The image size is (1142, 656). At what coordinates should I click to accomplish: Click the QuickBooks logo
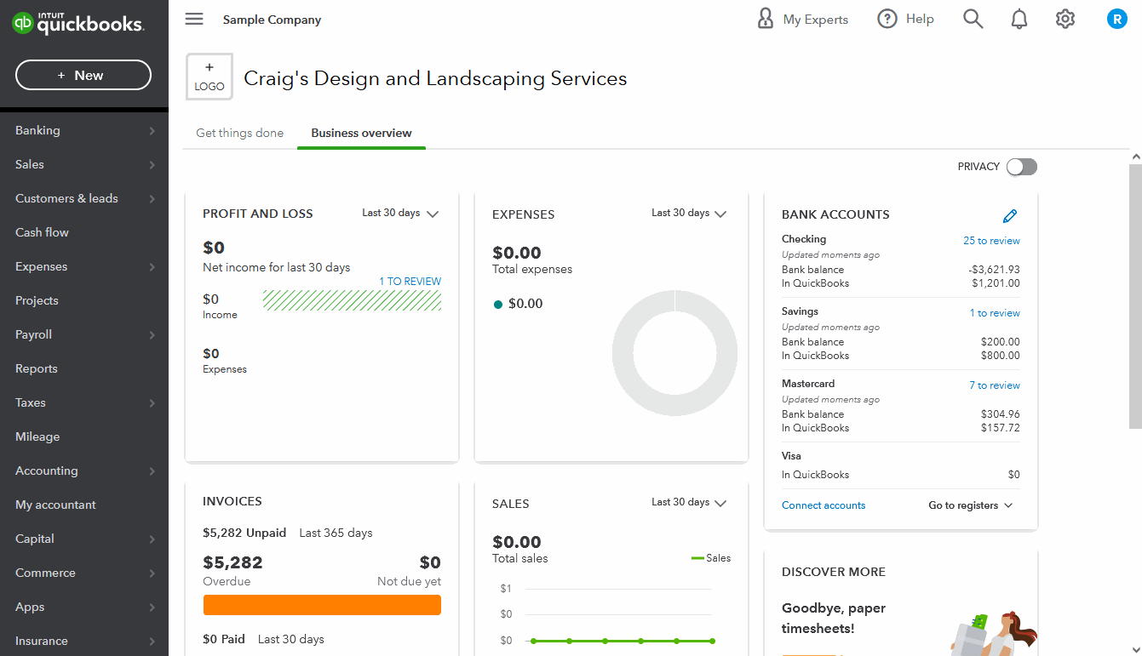(78, 23)
